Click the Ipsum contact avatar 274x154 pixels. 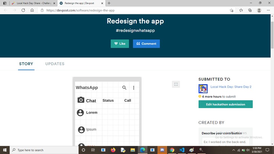click(x=81, y=130)
